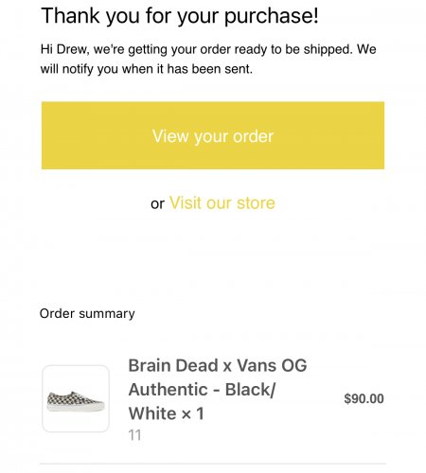426x473 pixels.
Task: Click the Brain Dead x Vans OG title line
Action: (x=218, y=366)
